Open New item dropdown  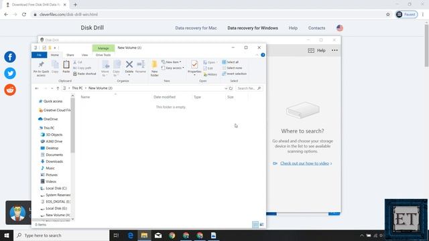[x=172, y=62]
